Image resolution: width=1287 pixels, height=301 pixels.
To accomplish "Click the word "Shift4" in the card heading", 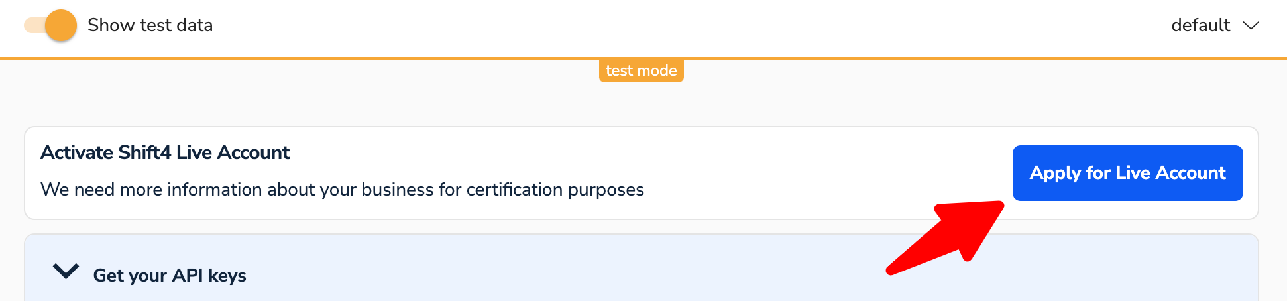I will [144, 152].
